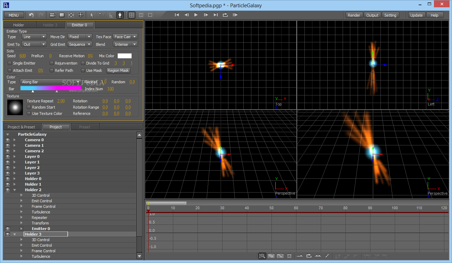Open the Color Type dropdown Along Bar
452x263 pixels.
pyautogui.click(x=51, y=82)
